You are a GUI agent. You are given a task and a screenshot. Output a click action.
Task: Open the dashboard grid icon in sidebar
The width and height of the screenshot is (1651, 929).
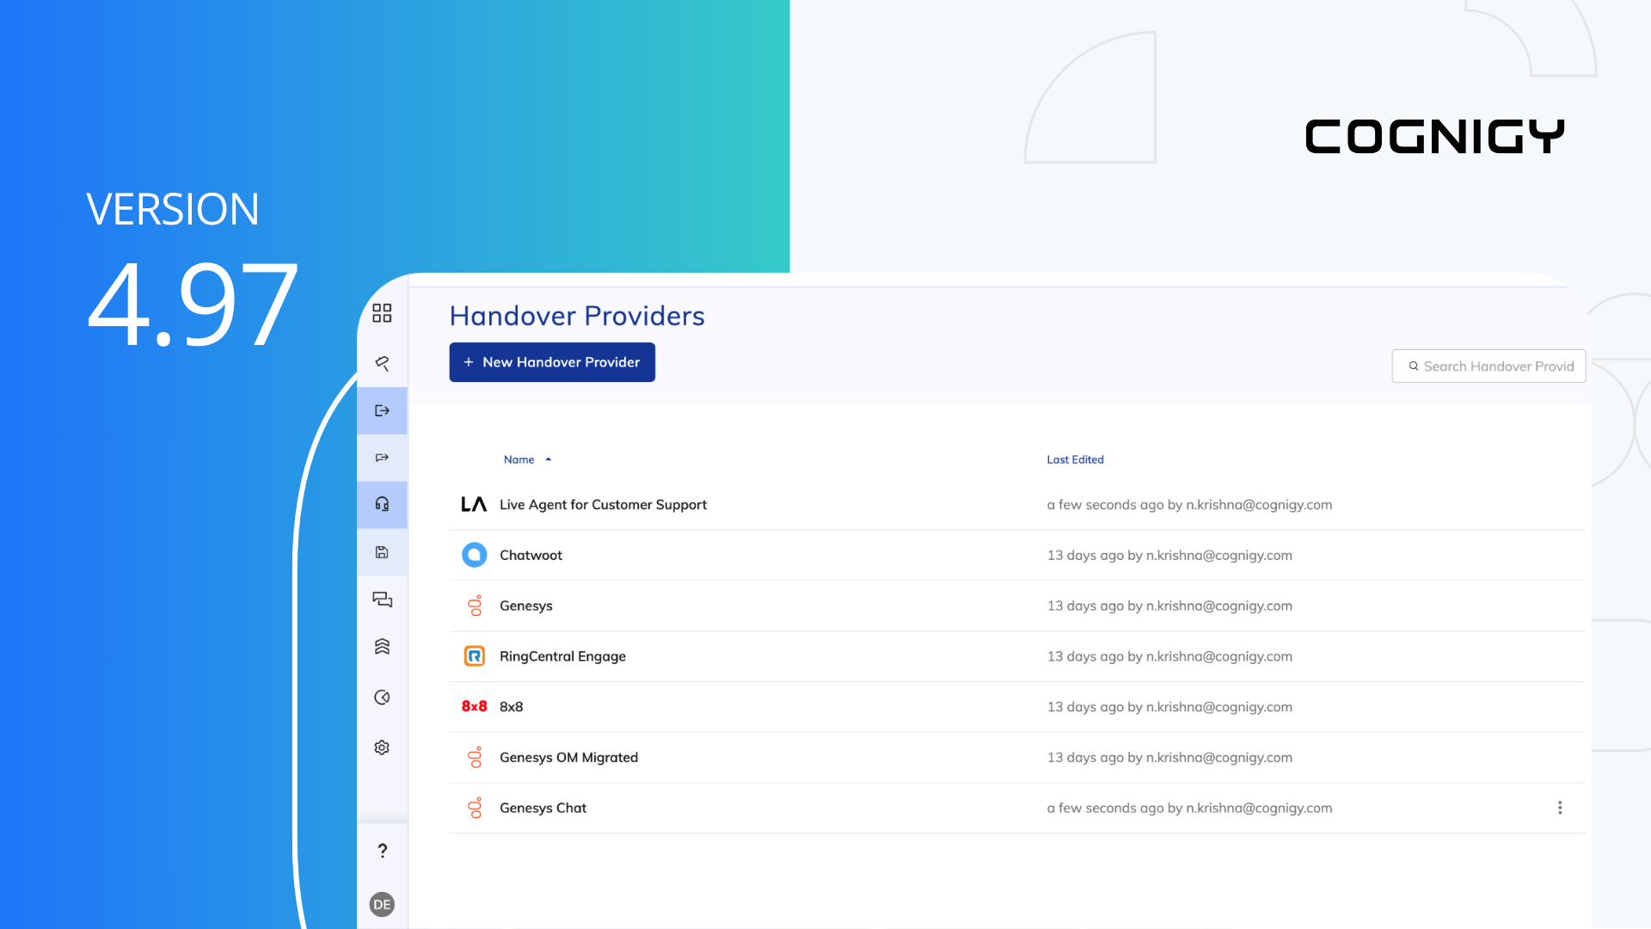pyautogui.click(x=382, y=314)
